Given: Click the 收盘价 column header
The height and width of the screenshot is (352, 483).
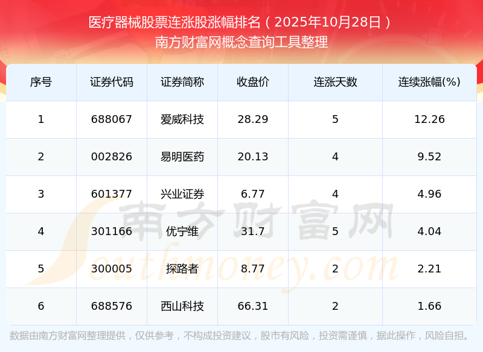Looking at the screenshot, I should pos(253,82).
